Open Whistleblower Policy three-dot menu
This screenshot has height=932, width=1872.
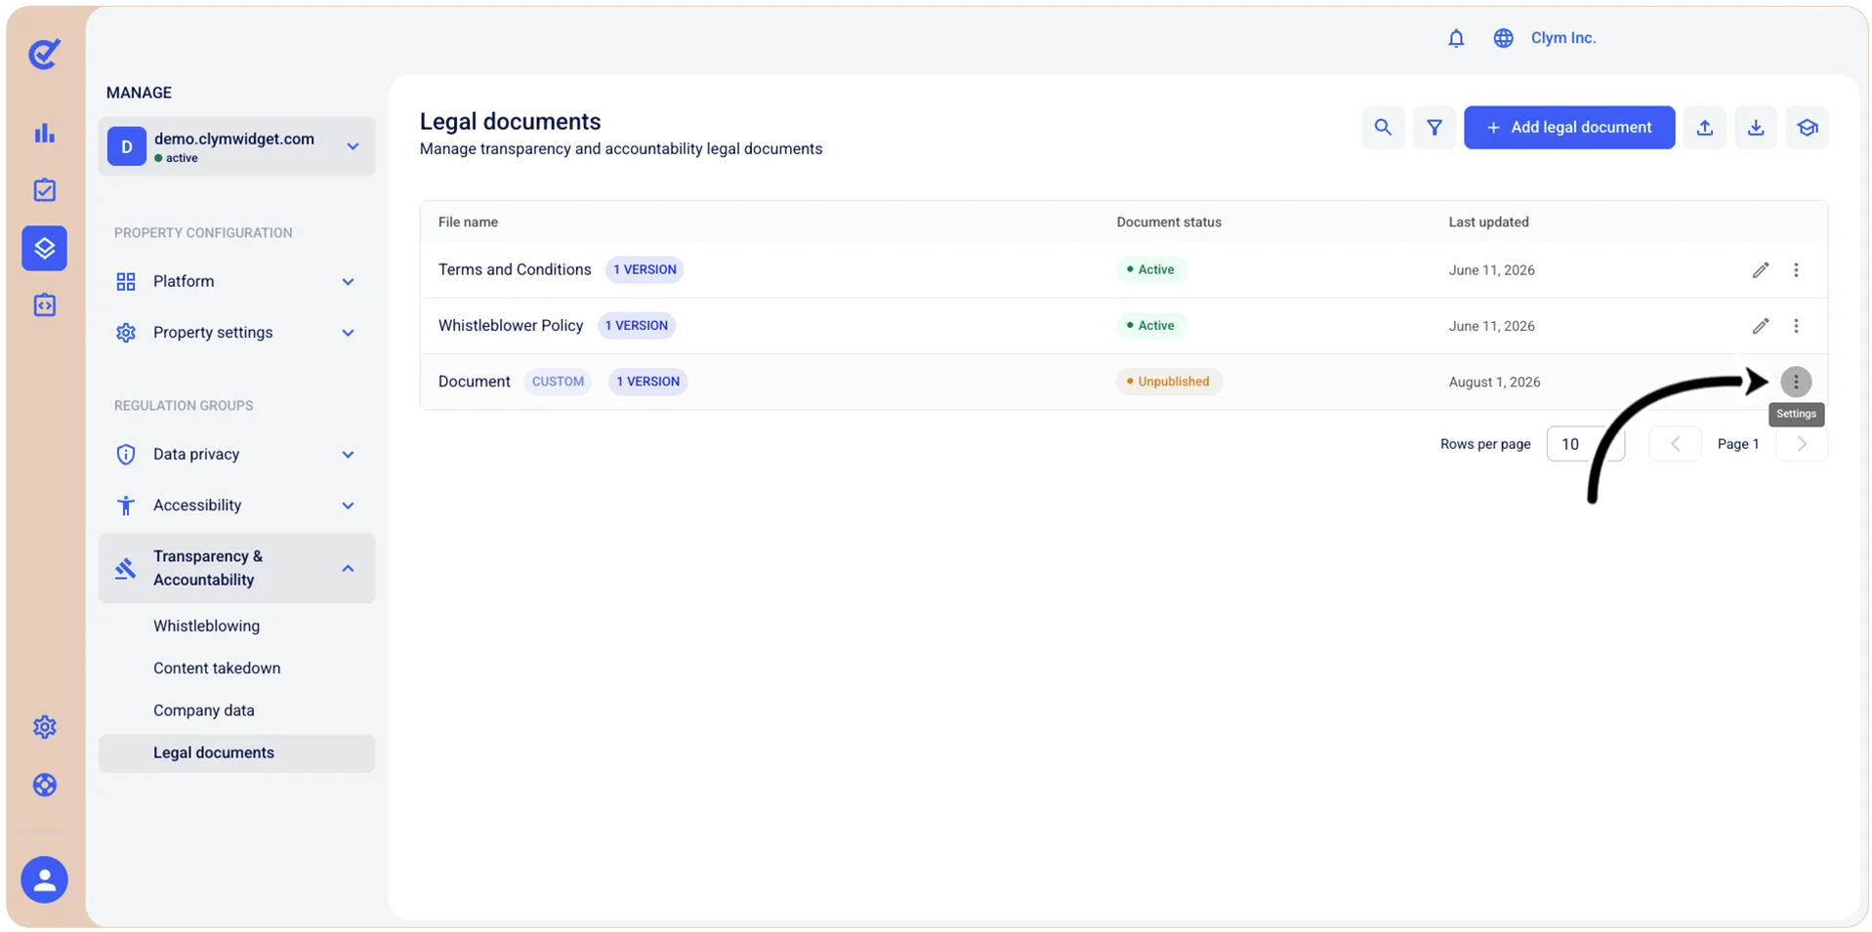(1796, 326)
